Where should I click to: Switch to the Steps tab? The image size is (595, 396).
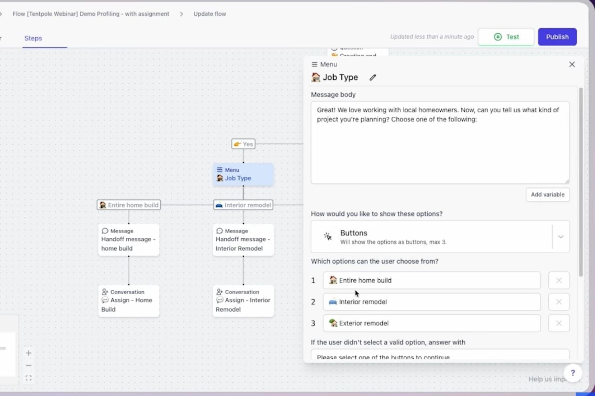33,38
